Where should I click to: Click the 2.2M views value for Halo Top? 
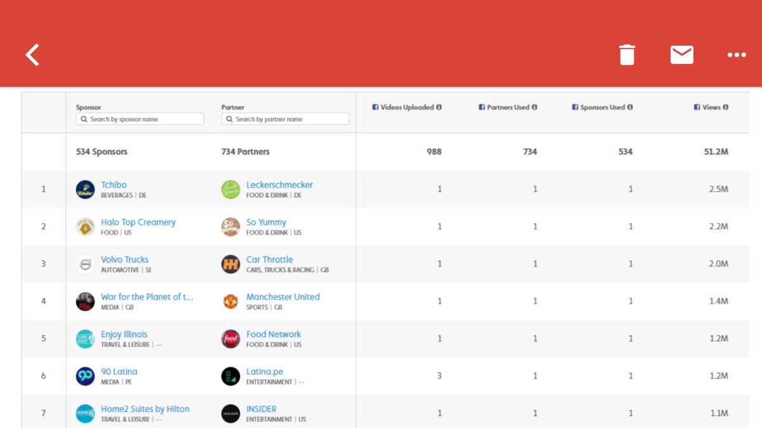719,226
